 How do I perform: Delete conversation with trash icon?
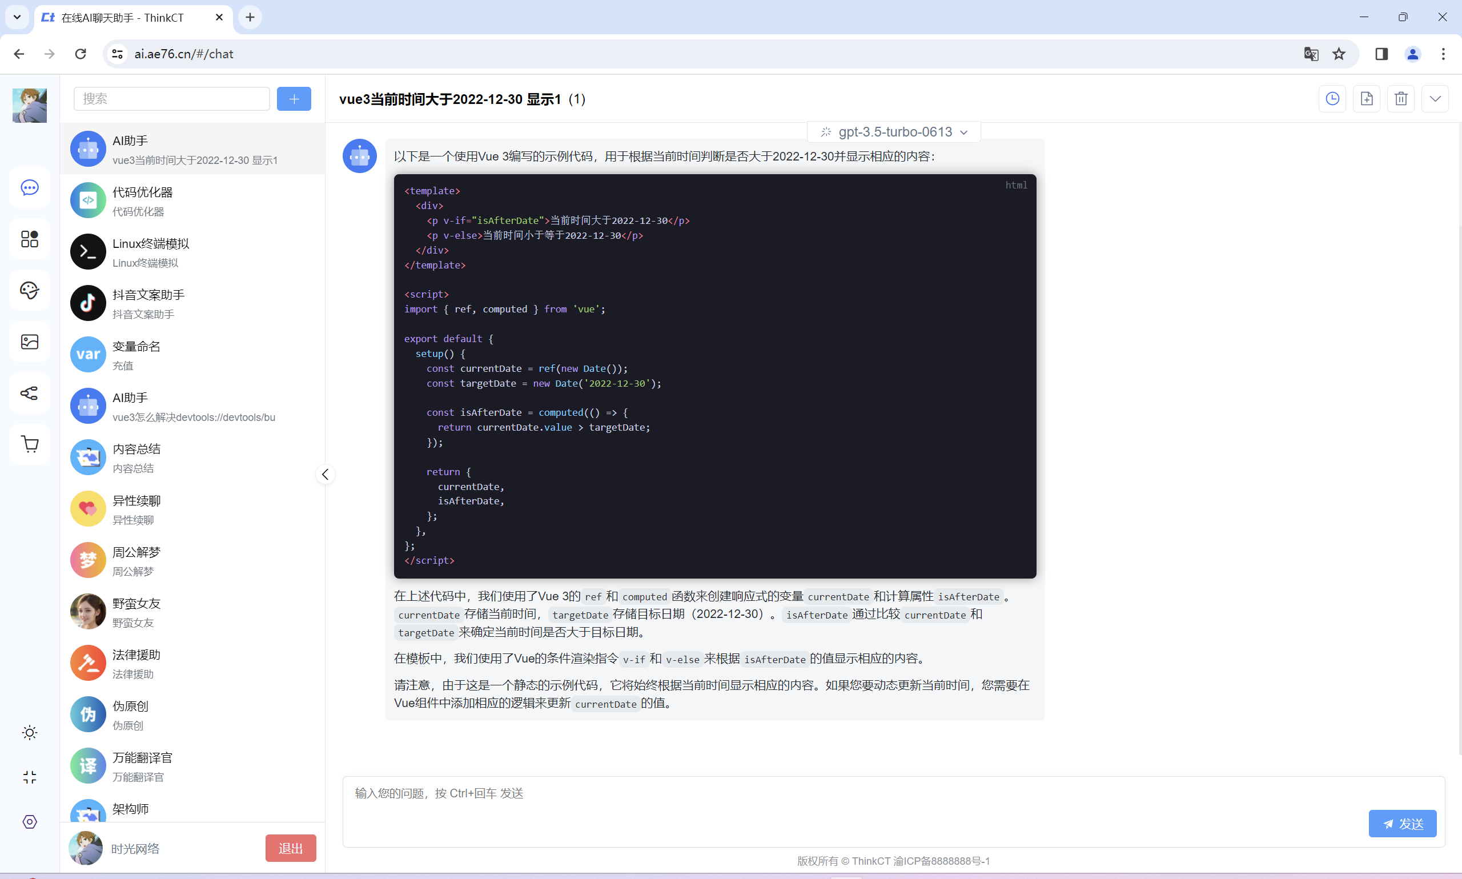pos(1401,99)
